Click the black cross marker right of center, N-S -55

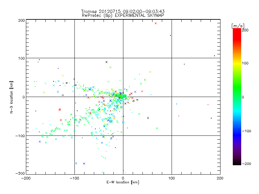(148, 118)
